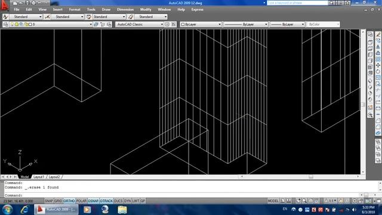The height and width of the screenshot is (215, 382).
Task: Click the Workspace Settings gear icon
Action: 167,24
